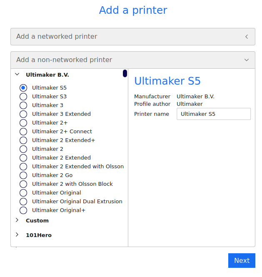
Task: Edit the Printer name input field
Action: [x=214, y=114]
